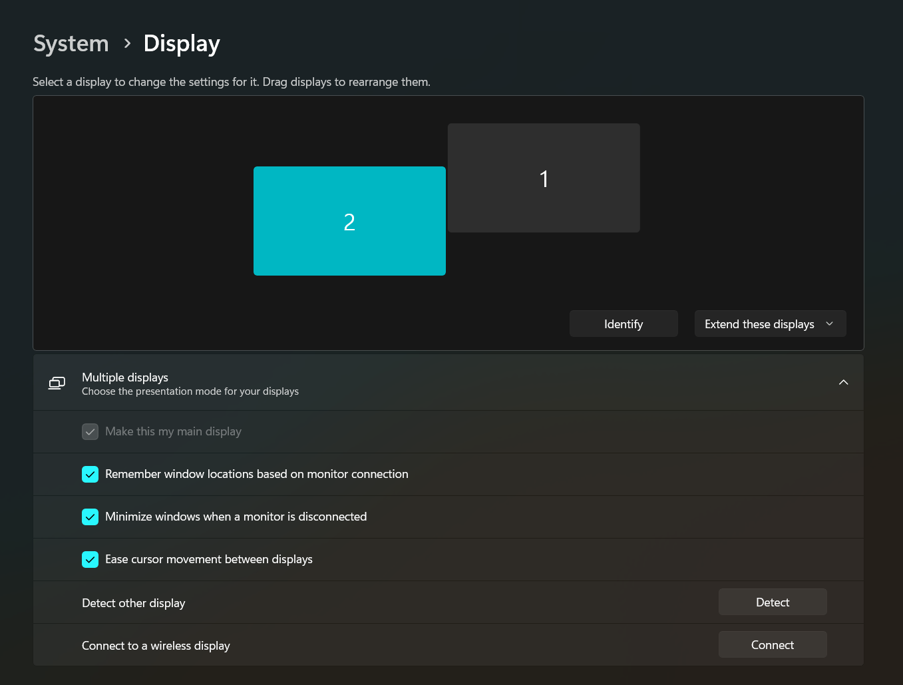The height and width of the screenshot is (685, 903).
Task: Disable Ease cursor movement between displays
Action: point(90,559)
